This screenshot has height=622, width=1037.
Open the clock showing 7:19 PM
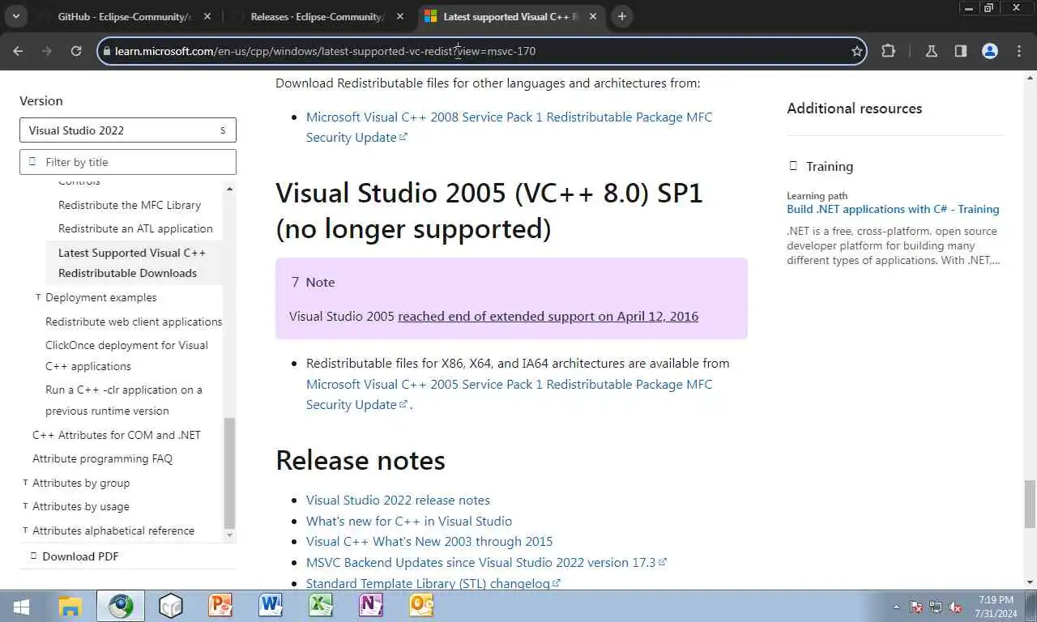(996, 607)
